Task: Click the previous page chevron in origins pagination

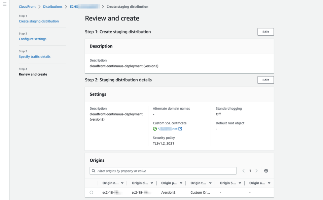Action: [243, 171]
